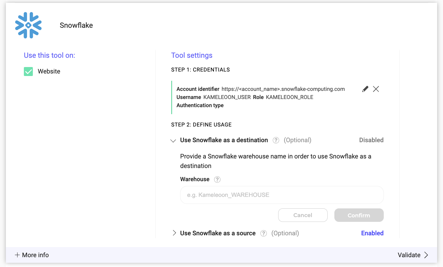
Task: Click the Disabled status for destination
Action: coord(371,140)
